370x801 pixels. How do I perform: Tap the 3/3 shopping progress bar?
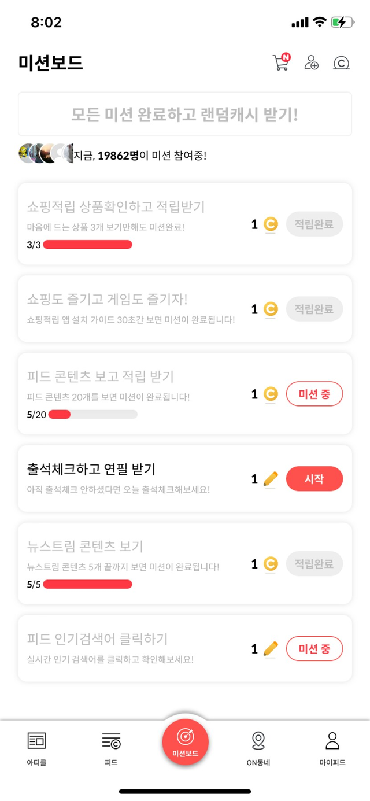pos(87,245)
